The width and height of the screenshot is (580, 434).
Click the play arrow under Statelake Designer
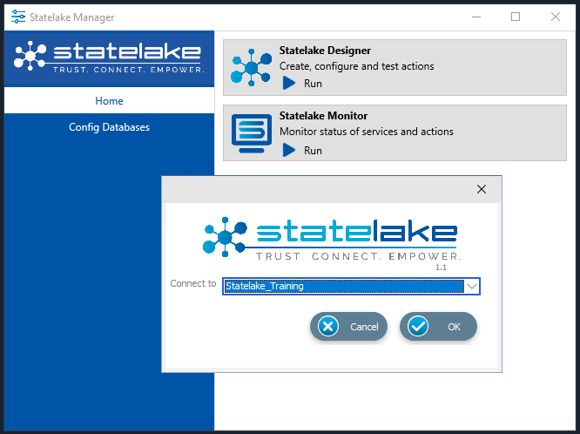(289, 83)
